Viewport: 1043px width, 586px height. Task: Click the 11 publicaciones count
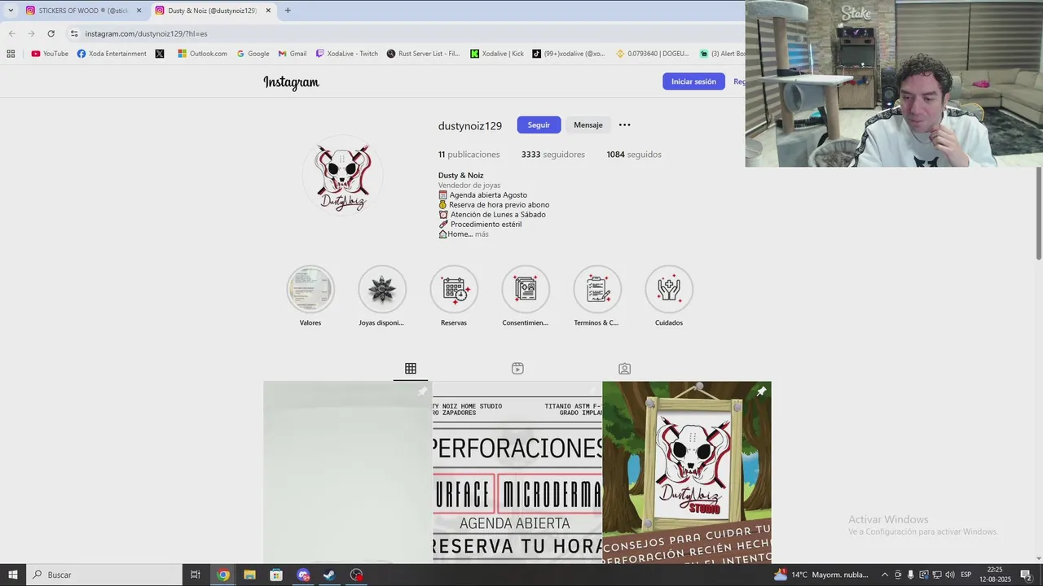pyautogui.click(x=469, y=155)
